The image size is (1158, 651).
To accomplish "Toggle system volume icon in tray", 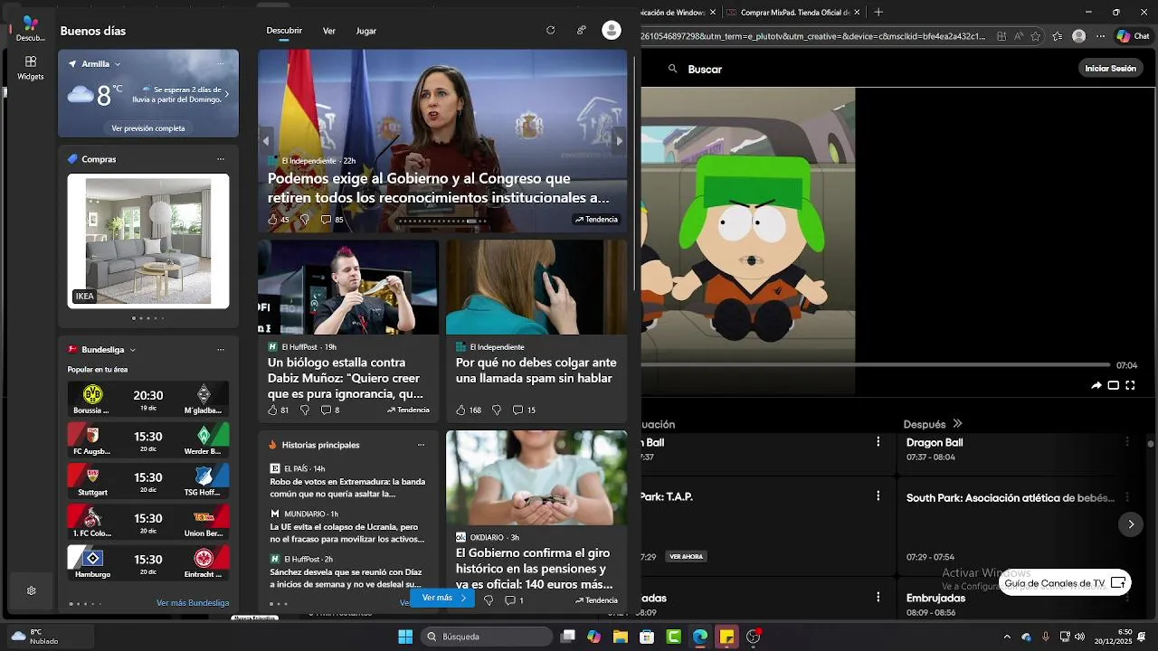I will [1079, 637].
